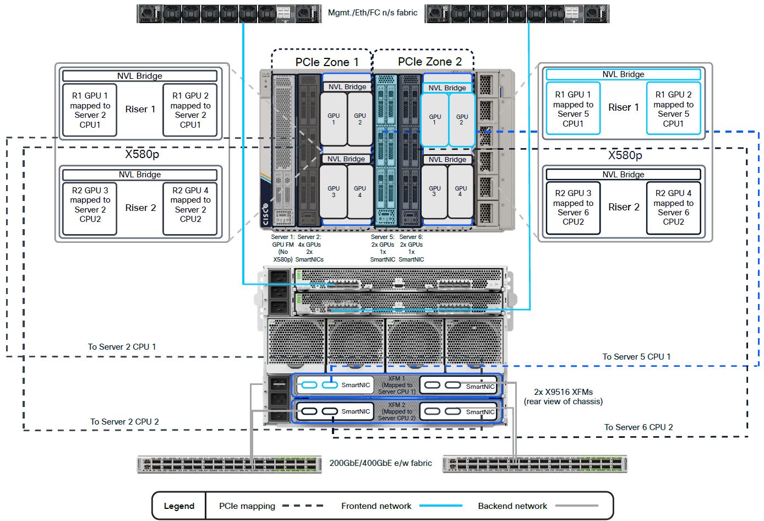Click the left SmartNIC on XFM 2
764x521 pixels.
[x=335, y=411]
